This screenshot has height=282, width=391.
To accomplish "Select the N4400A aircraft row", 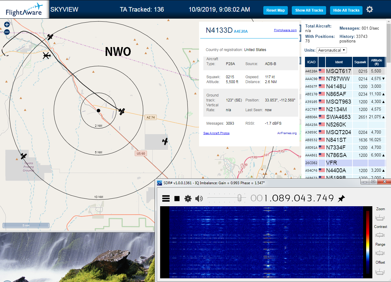I will tap(345, 170).
